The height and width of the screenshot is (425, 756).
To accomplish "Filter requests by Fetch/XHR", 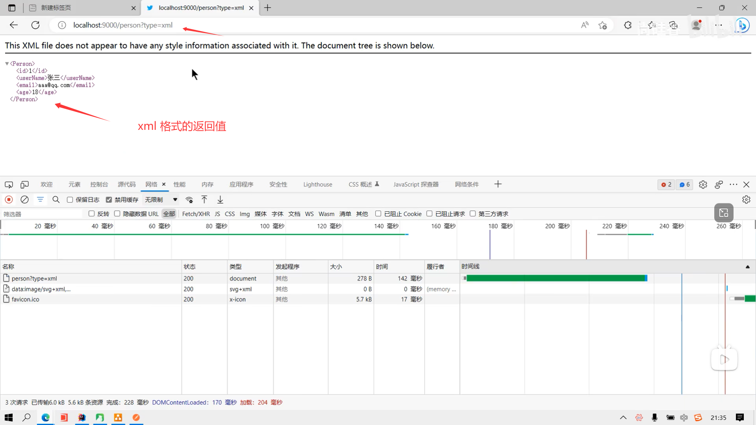I will pos(196,214).
